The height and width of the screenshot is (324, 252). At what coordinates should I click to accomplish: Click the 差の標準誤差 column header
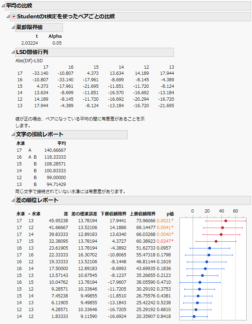click(84, 214)
